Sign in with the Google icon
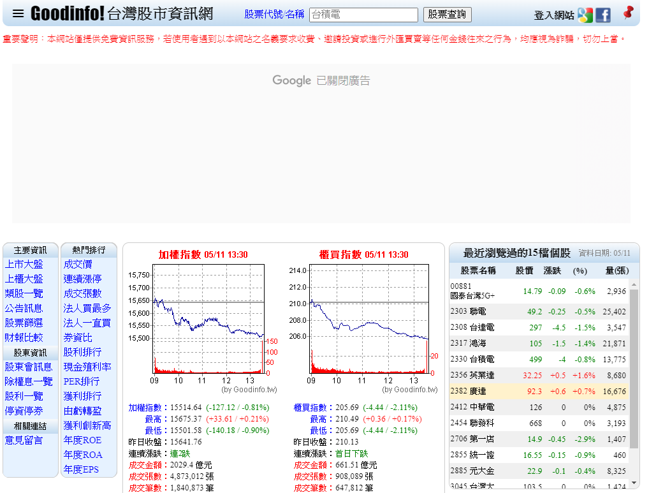 tap(585, 15)
